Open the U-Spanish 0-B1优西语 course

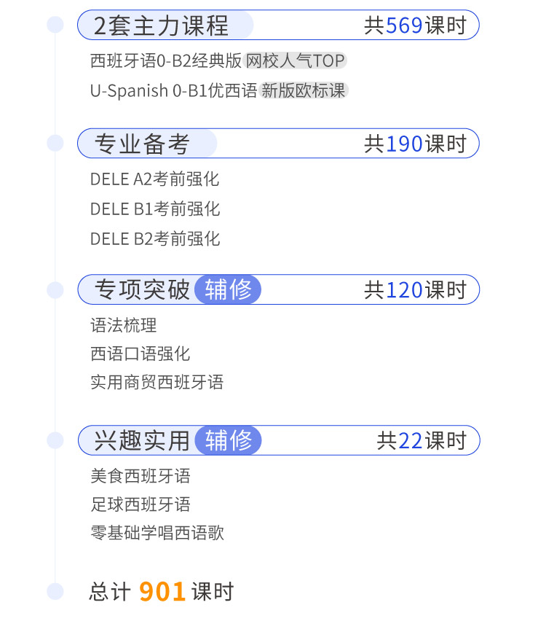(x=173, y=90)
